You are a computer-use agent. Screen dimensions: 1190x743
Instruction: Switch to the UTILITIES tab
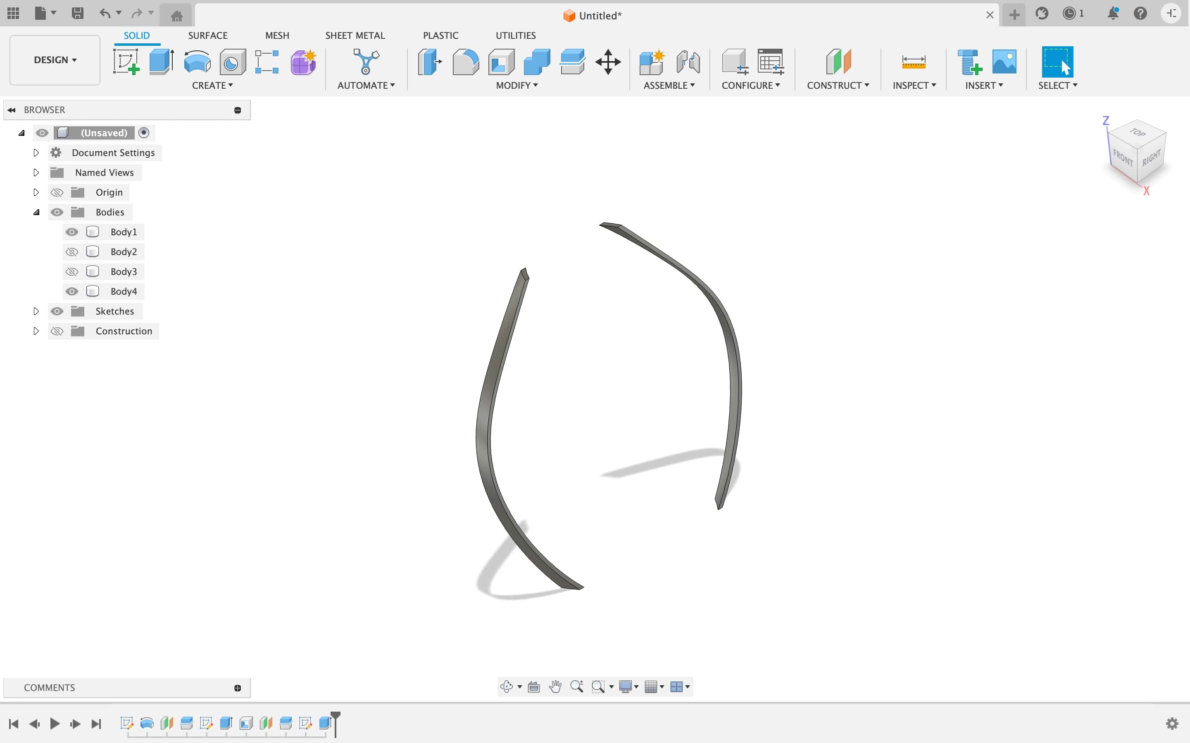(515, 35)
